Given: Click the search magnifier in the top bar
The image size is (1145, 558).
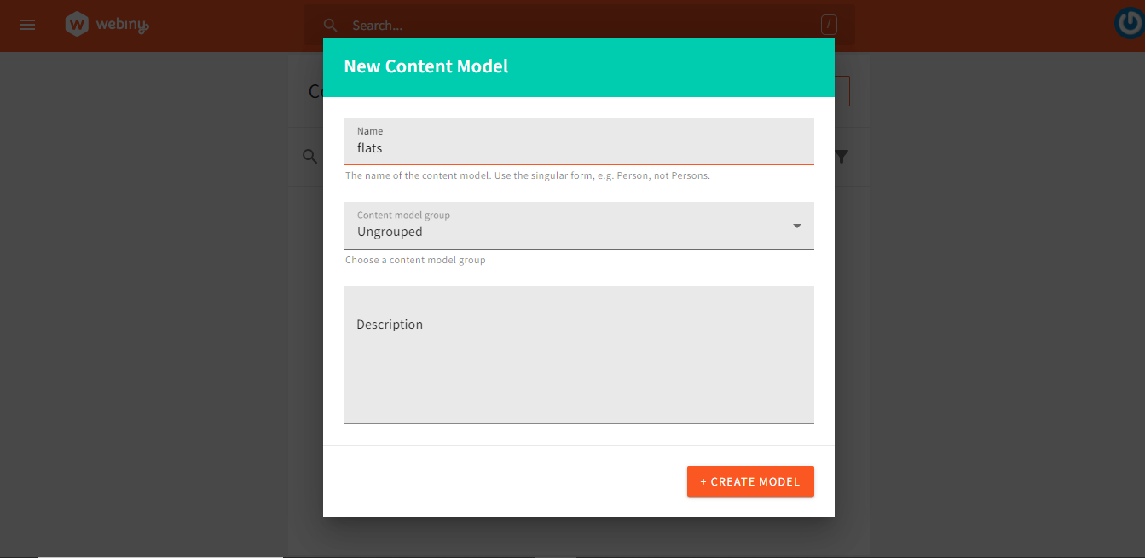Looking at the screenshot, I should (330, 25).
